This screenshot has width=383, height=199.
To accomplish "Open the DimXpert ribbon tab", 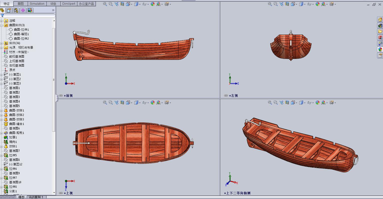I will (69, 4).
